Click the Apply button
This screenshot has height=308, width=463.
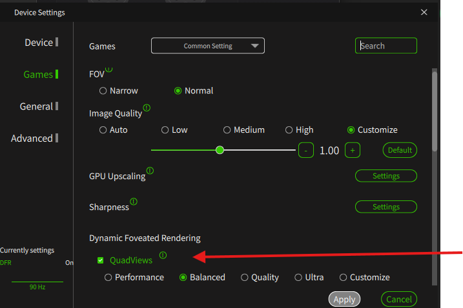[x=344, y=299]
